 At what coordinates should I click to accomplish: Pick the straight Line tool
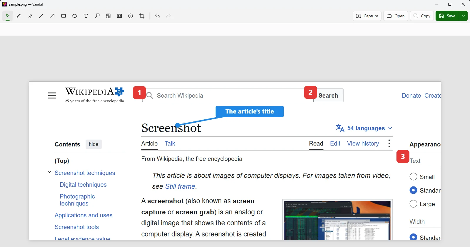tap(41, 16)
